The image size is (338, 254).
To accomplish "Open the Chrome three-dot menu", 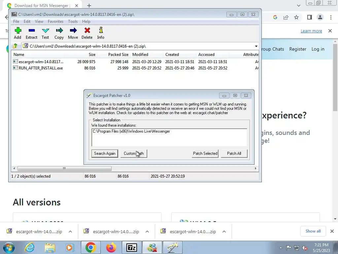I will 331,17.
